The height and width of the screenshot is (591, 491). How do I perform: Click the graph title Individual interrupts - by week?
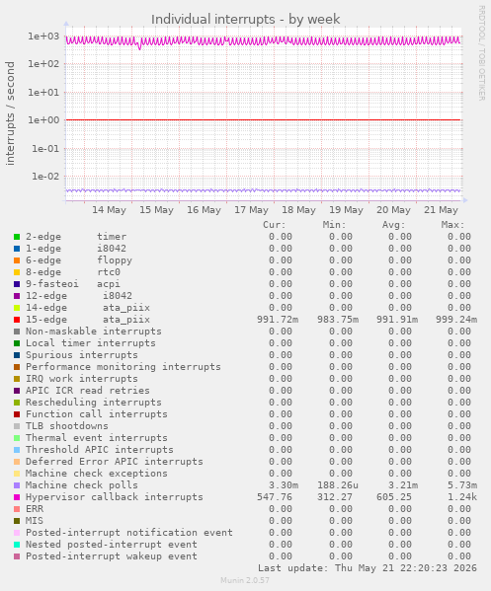click(x=245, y=19)
